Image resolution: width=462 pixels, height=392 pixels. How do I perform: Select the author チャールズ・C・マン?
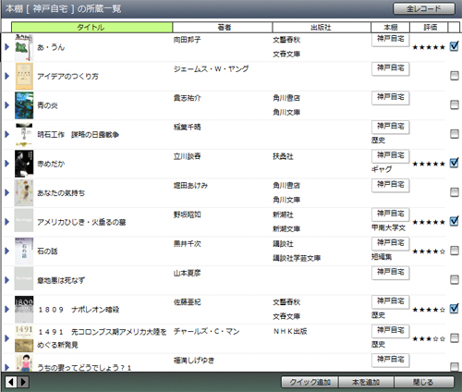[206, 331]
